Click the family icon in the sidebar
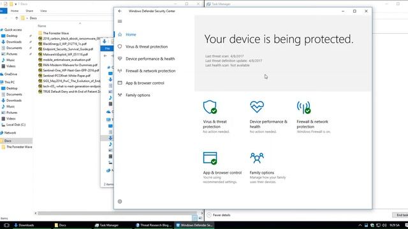The image size is (408, 229). (120, 95)
